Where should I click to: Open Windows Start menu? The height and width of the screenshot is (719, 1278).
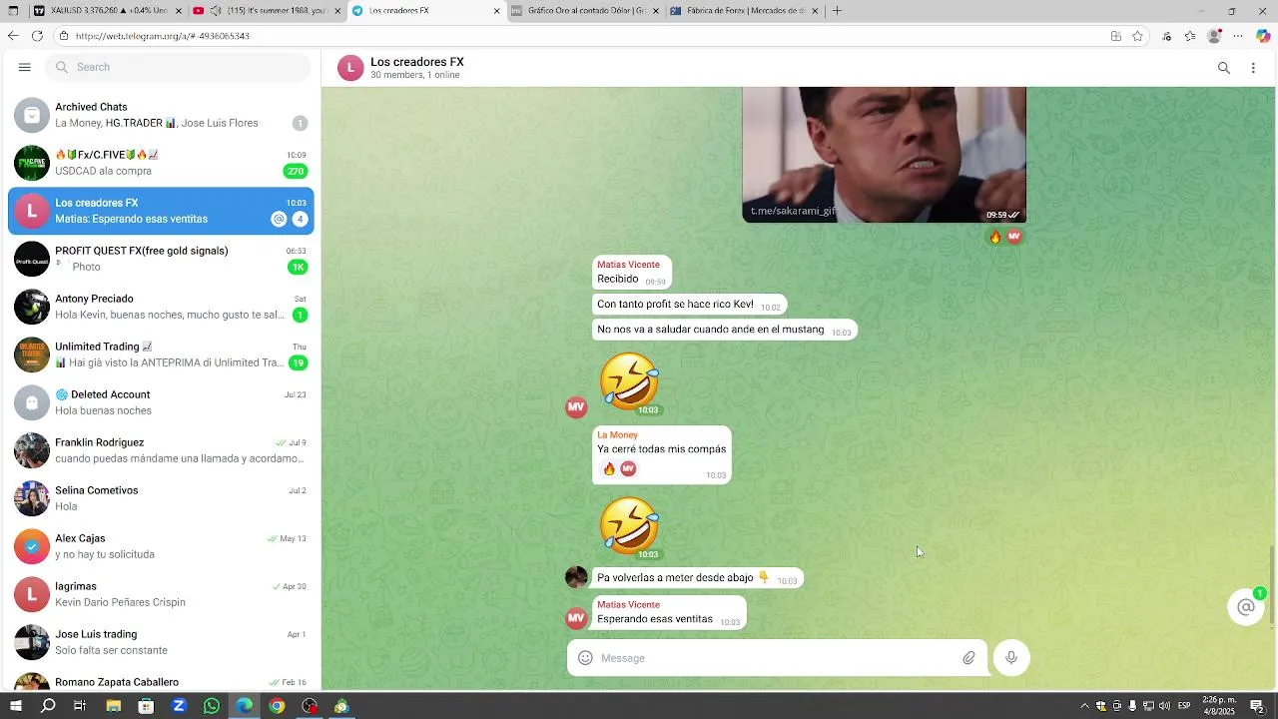pyautogui.click(x=16, y=706)
